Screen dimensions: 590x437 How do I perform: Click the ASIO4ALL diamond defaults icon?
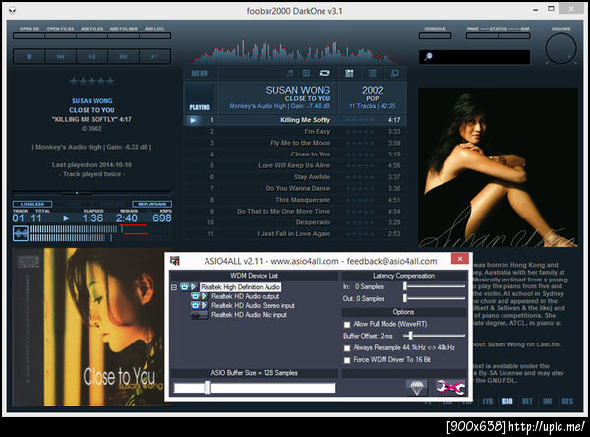coord(417,387)
